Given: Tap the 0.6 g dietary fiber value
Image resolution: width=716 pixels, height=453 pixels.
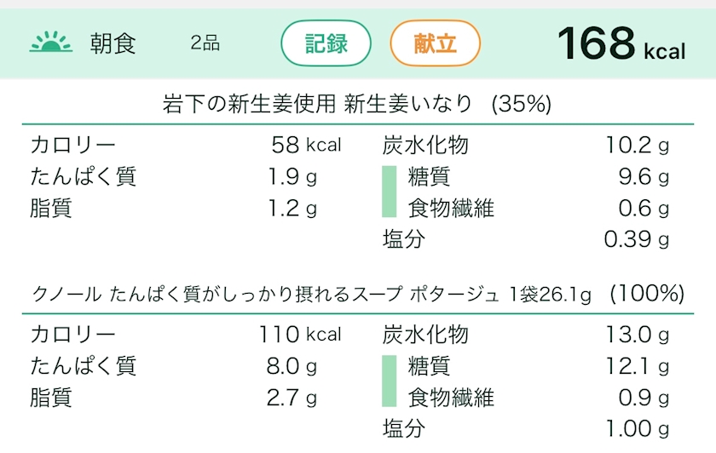Looking at the screenshot, I should 644,209.
